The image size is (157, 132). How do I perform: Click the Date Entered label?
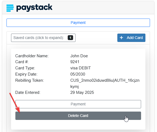[28, 92]
